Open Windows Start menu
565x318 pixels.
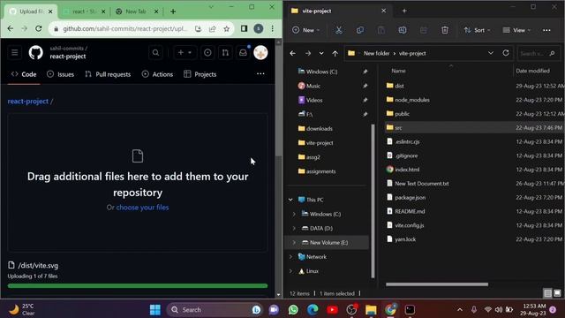155,310
